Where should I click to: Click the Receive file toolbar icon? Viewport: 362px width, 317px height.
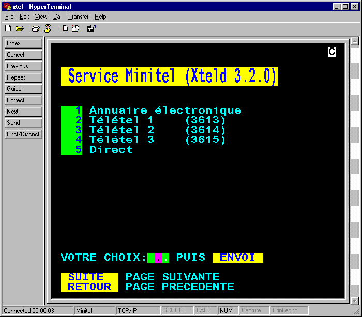point(76,28)
